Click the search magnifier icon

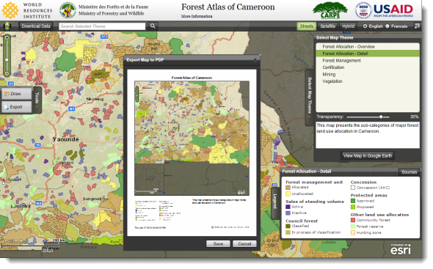click(x=153, y=26)
